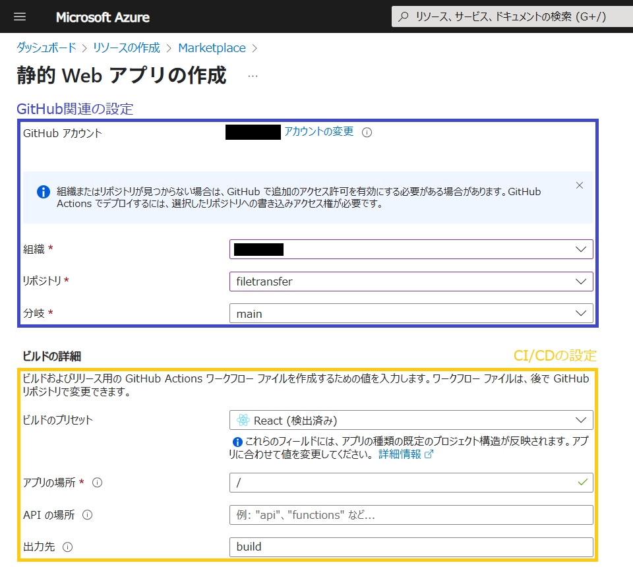Open the 分岐 dropdown showing main
Image resolution: width=633 pixels, height=567 pixels.
tap(411, 313)
